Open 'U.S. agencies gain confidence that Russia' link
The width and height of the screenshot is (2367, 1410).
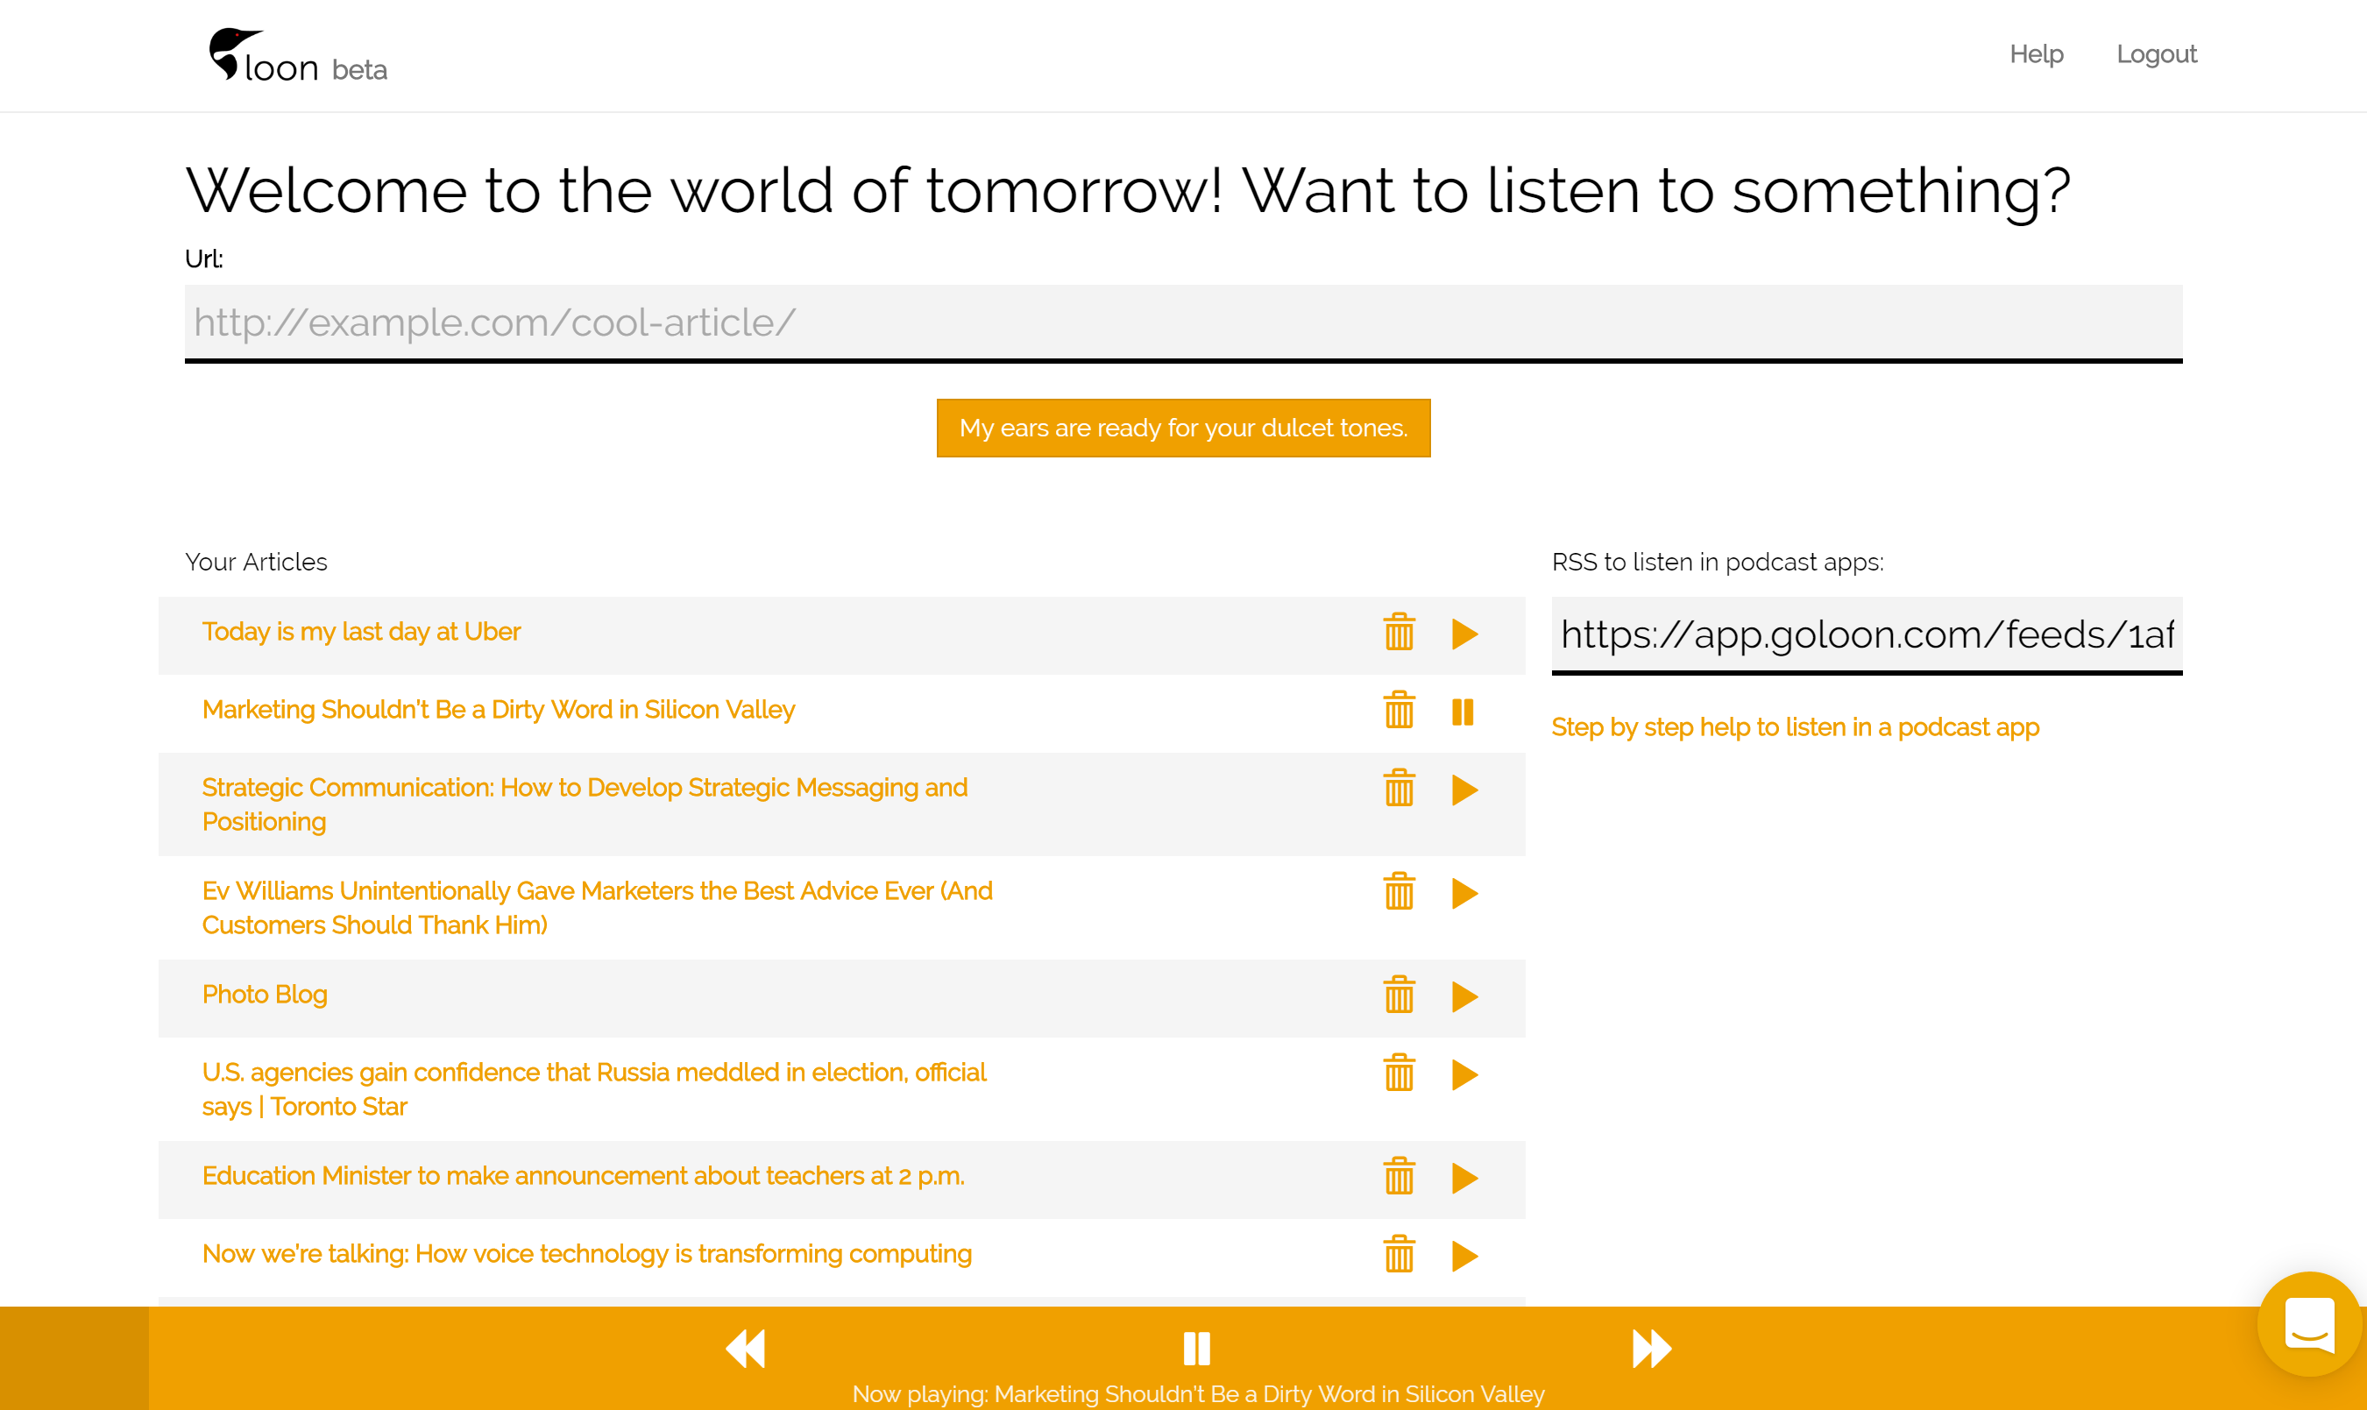click(595, 1090)
